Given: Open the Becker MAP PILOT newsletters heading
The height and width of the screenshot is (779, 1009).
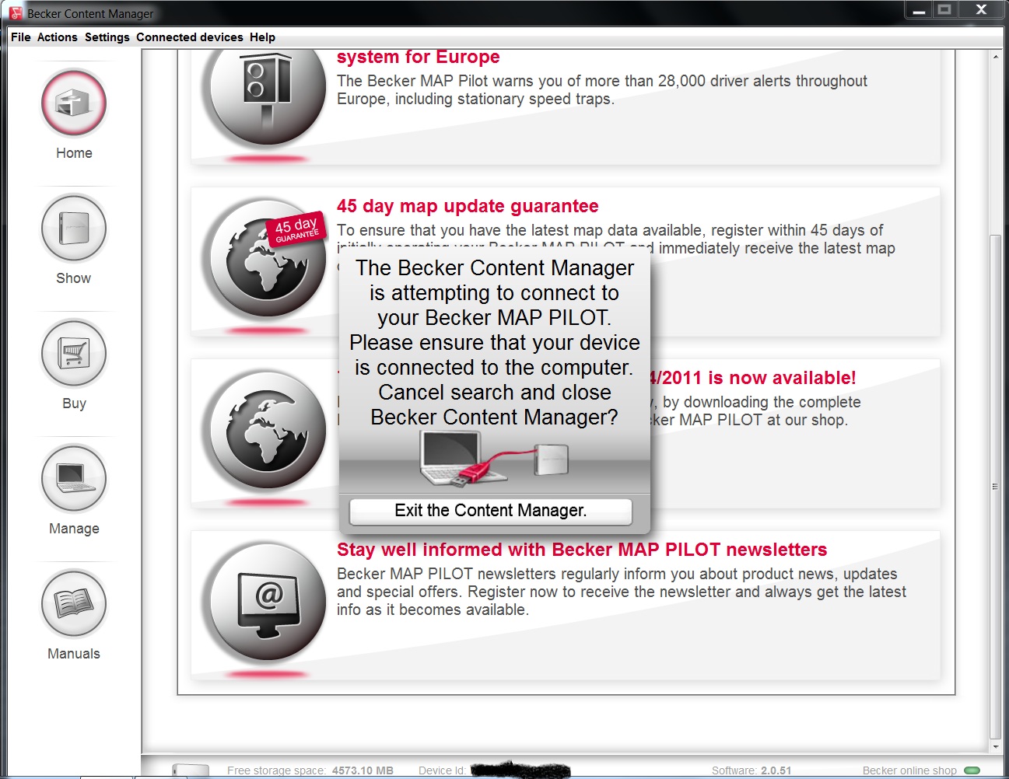Looking at the screenshot, I should 582,550.
